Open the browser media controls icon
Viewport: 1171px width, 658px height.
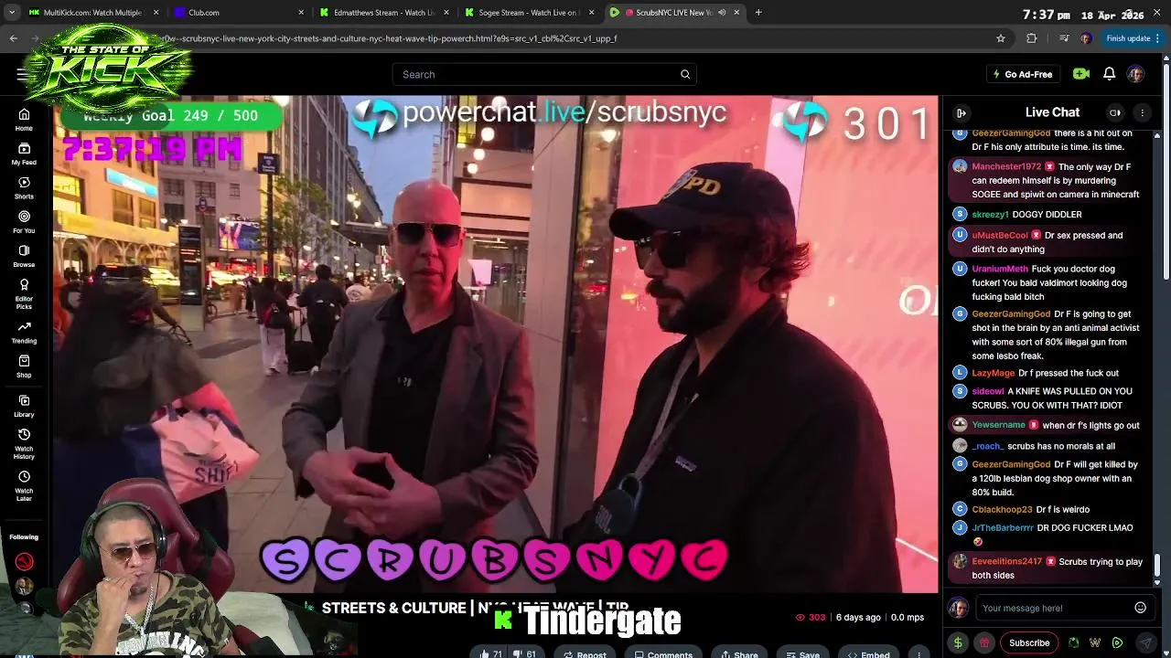(x=1063, y=38)
